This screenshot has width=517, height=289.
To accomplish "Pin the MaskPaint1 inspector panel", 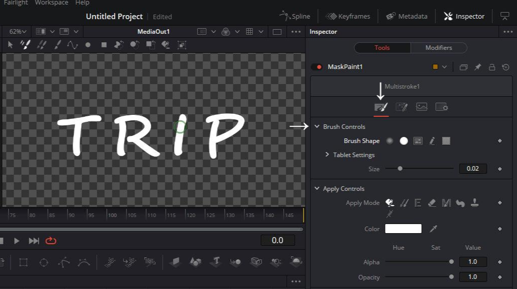I will pos(477,67).
